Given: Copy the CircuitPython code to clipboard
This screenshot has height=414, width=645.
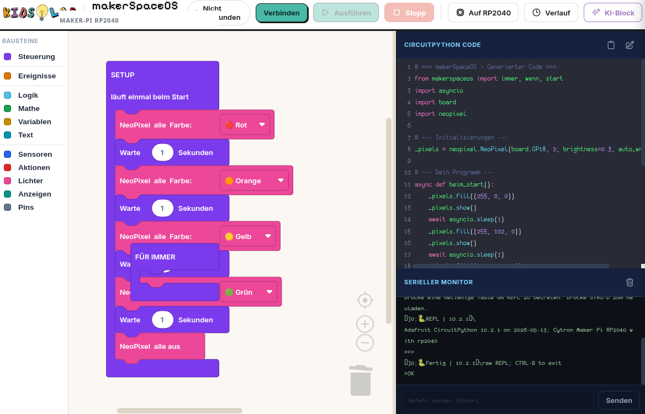Looking at the screenshot, I should [x=611, y=45].
